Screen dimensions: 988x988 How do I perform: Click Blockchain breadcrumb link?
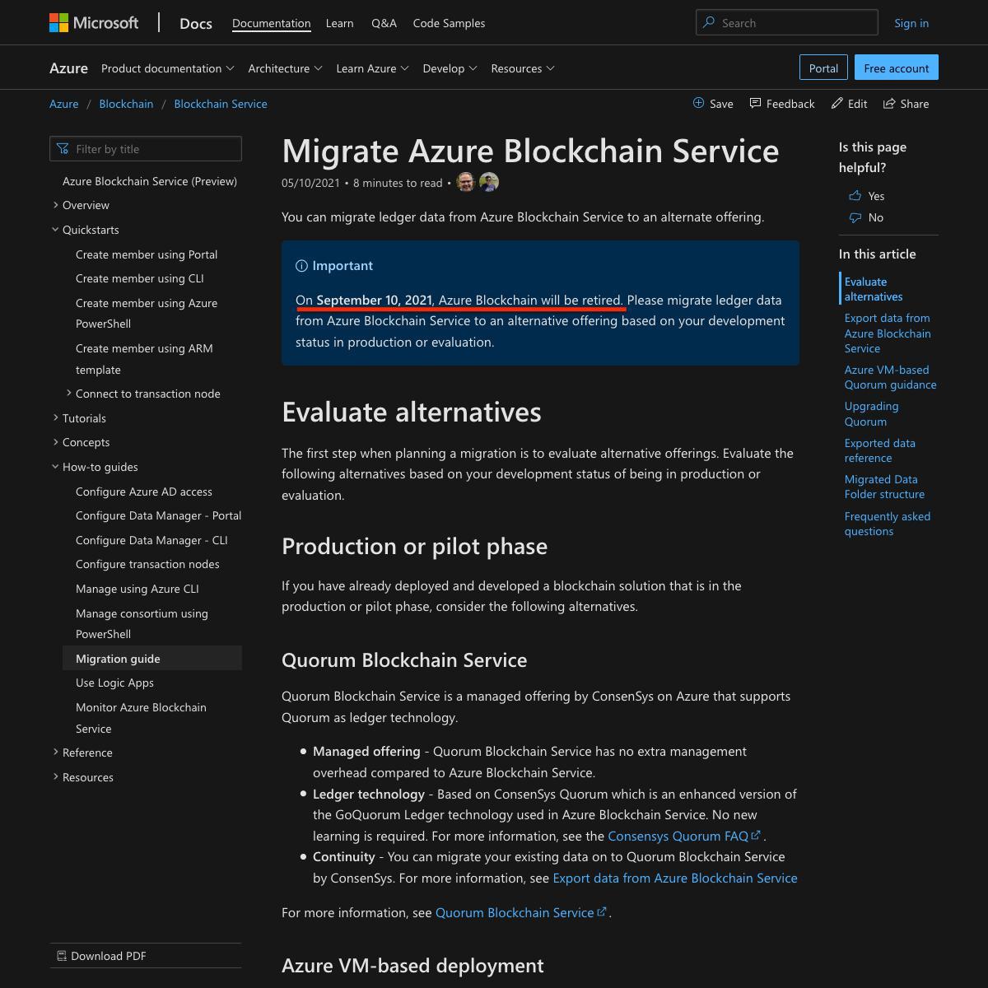[x=126, y=104]
